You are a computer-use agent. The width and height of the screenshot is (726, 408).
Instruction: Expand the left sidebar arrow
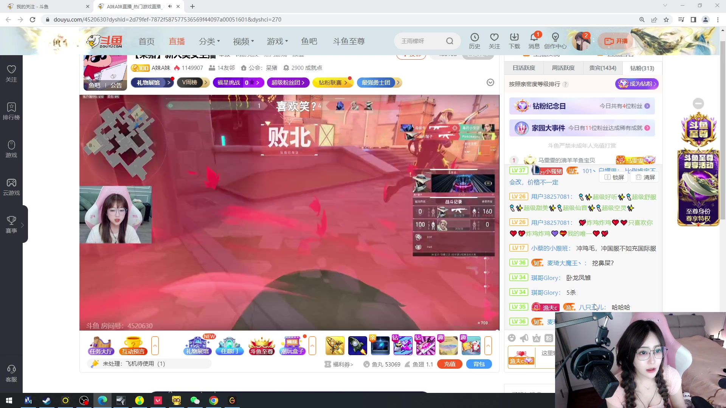pos(22,225)
